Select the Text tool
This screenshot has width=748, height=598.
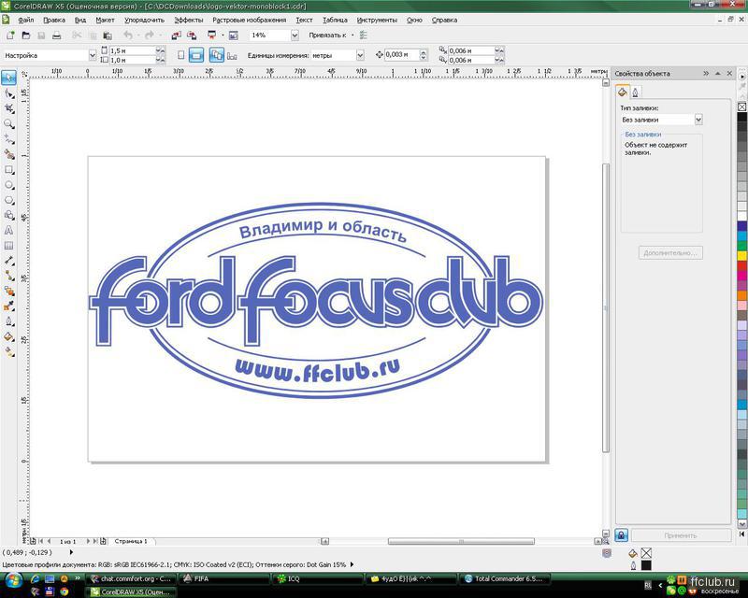(x=8, y=231)
